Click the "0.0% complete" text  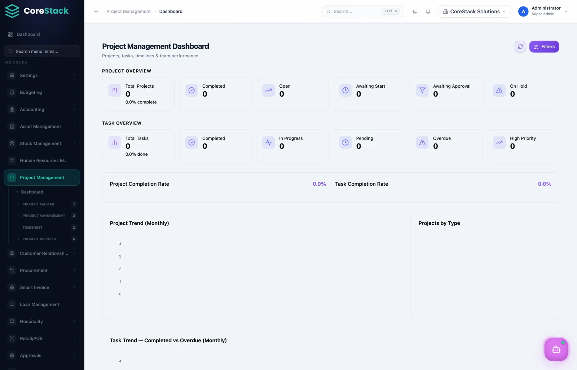tap(141, 102)
